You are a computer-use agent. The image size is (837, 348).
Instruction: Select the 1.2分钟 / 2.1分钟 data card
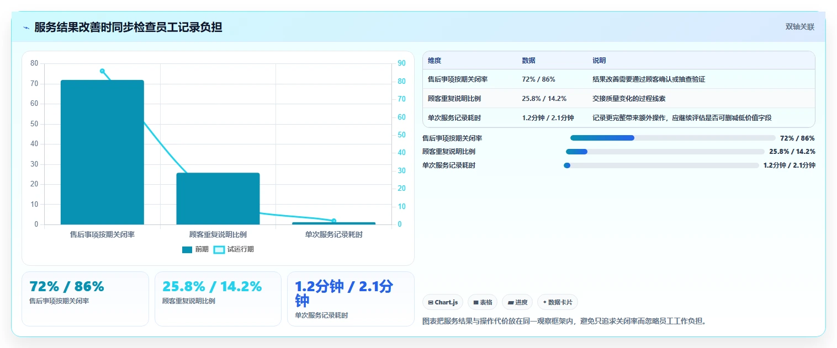click(351, 298)
